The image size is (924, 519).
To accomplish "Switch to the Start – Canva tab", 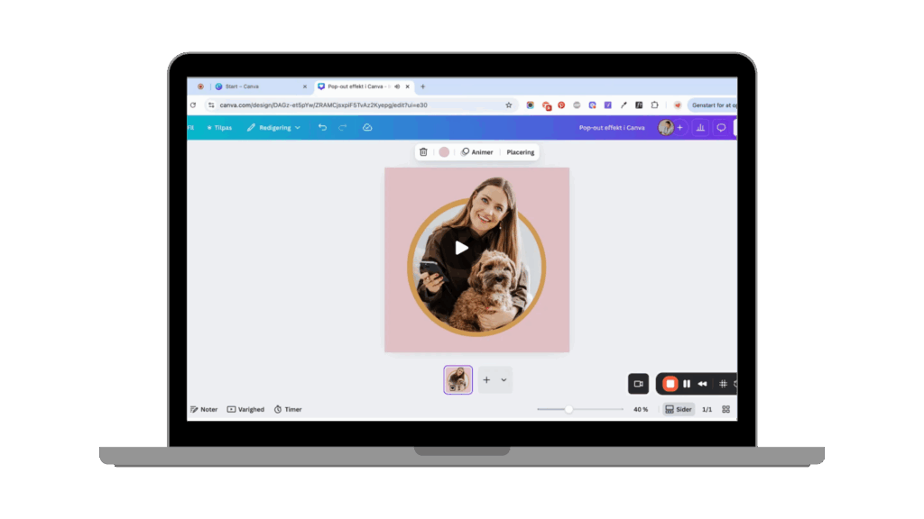I will 241,86.
